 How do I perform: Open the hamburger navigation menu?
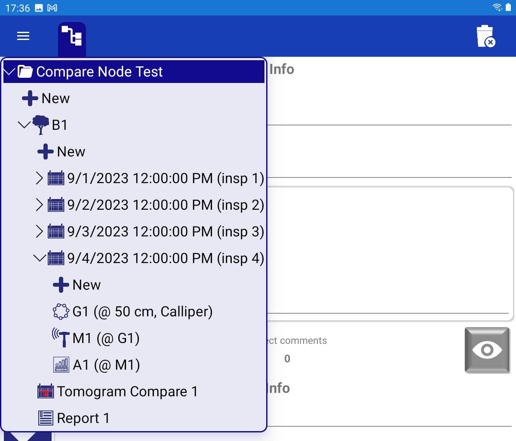point(23,36)
